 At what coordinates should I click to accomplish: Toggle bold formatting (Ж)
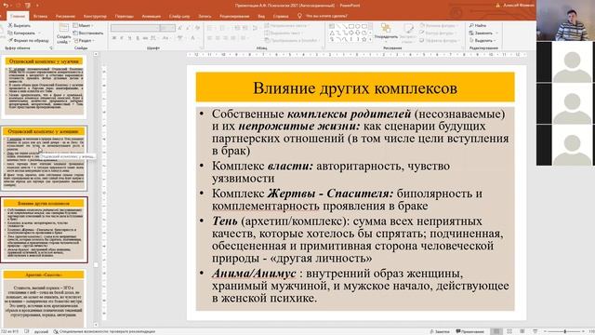coord(113,38)
